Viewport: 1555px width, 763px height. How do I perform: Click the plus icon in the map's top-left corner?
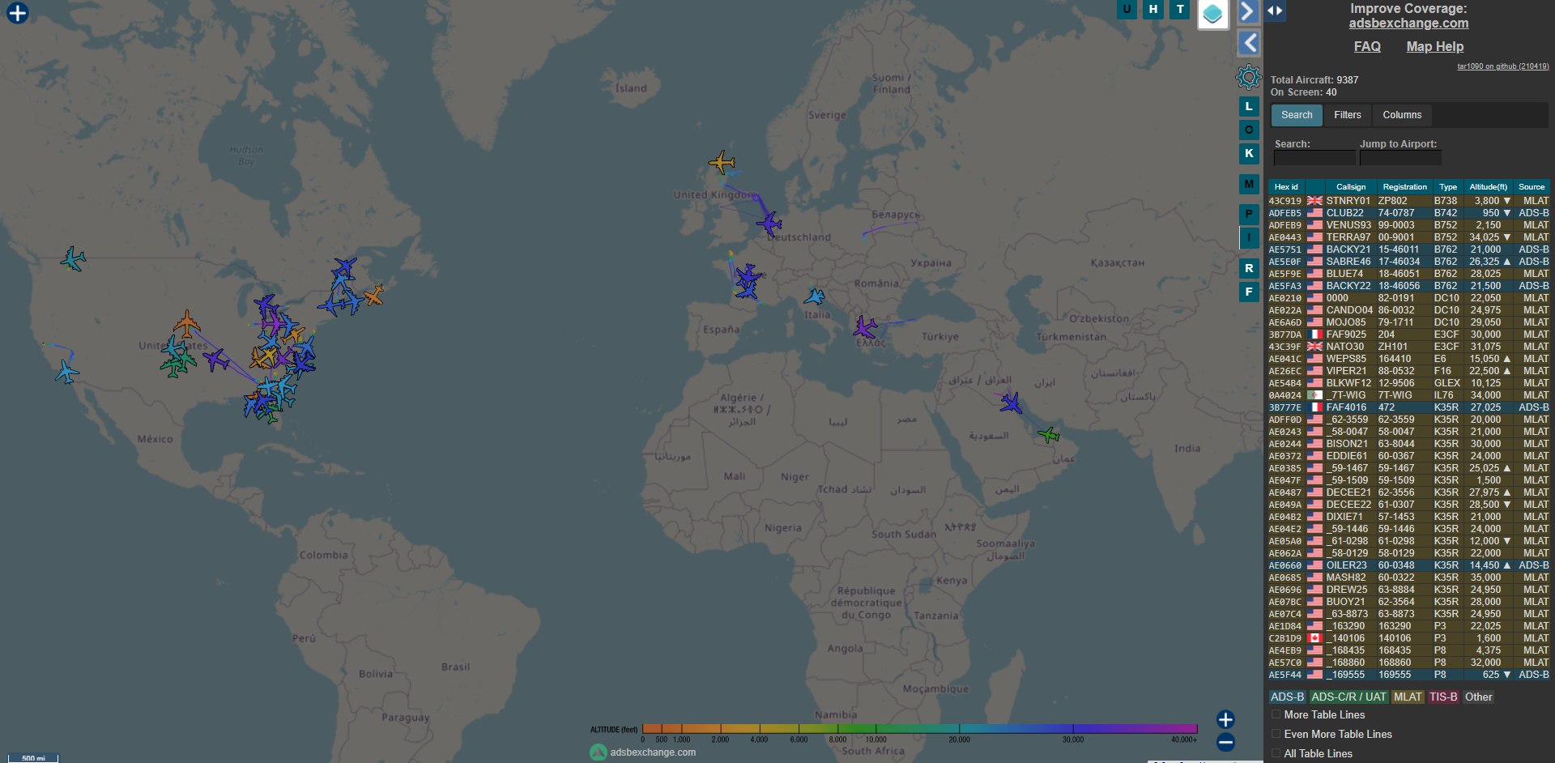[x=18, y=13]
